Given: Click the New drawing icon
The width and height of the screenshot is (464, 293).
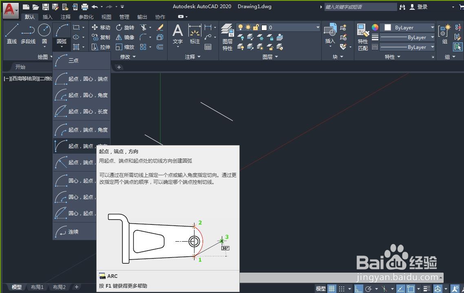Looking at the screenshot, I should pyautogui.click(x=26, y=7).
